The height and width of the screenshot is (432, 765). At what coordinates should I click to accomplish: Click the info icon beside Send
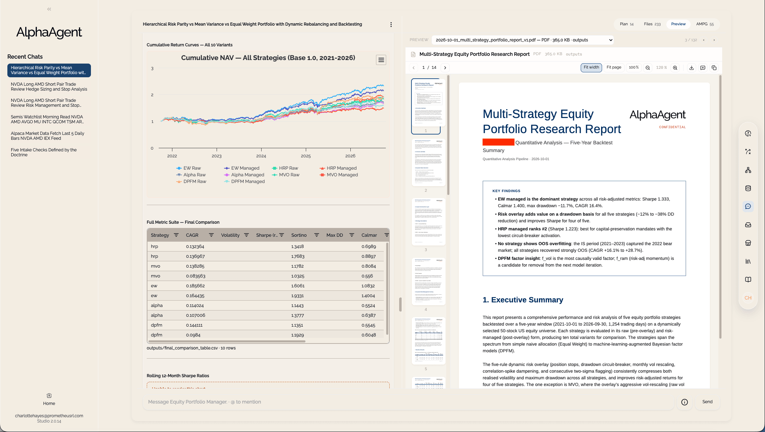point(684,402)
